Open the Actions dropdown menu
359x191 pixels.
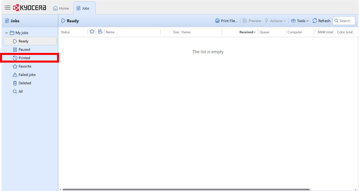[x=275, y=21]
